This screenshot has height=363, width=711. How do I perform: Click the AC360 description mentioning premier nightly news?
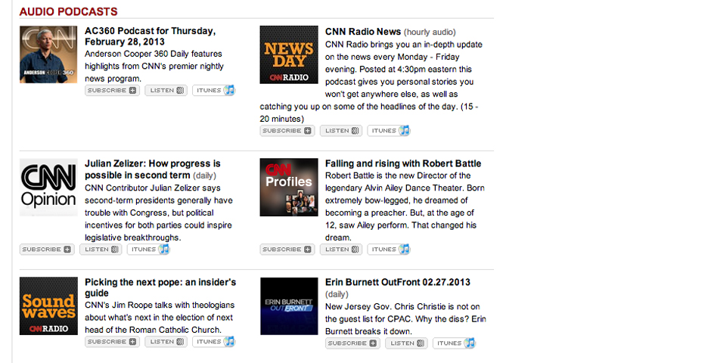[154, 66]
